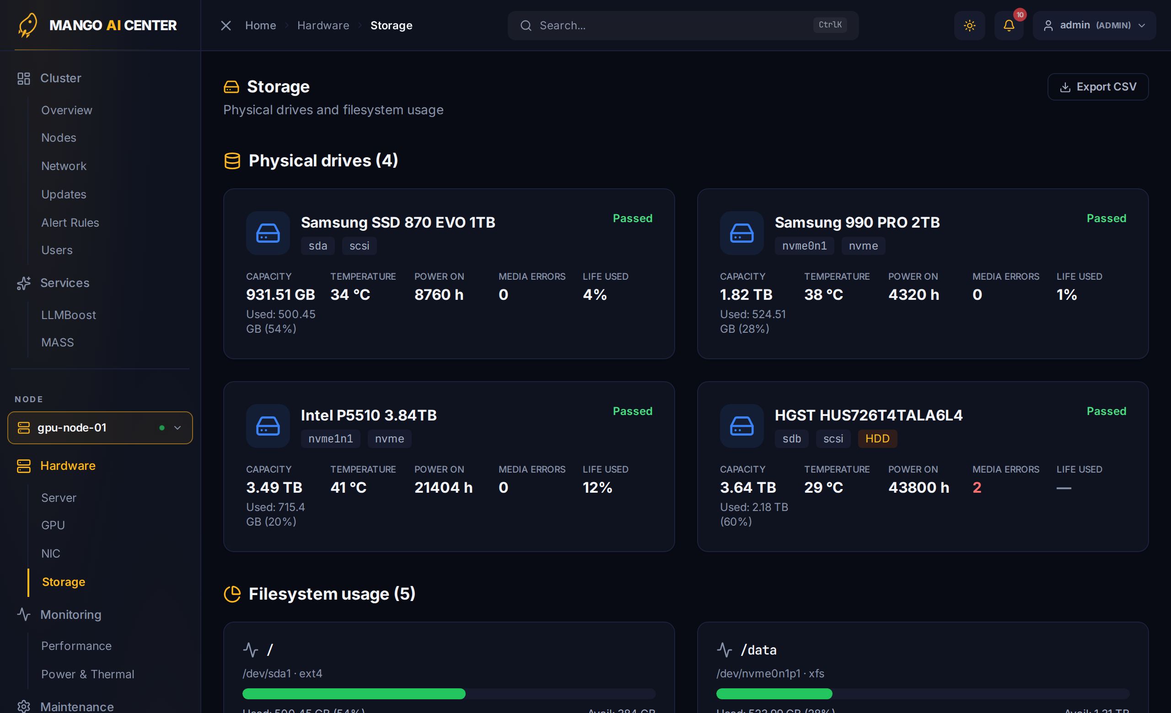Click the search magnifier icon
Image resolution: width=1171 pixels, height=713 pixels.
click(x=526, y=26)
